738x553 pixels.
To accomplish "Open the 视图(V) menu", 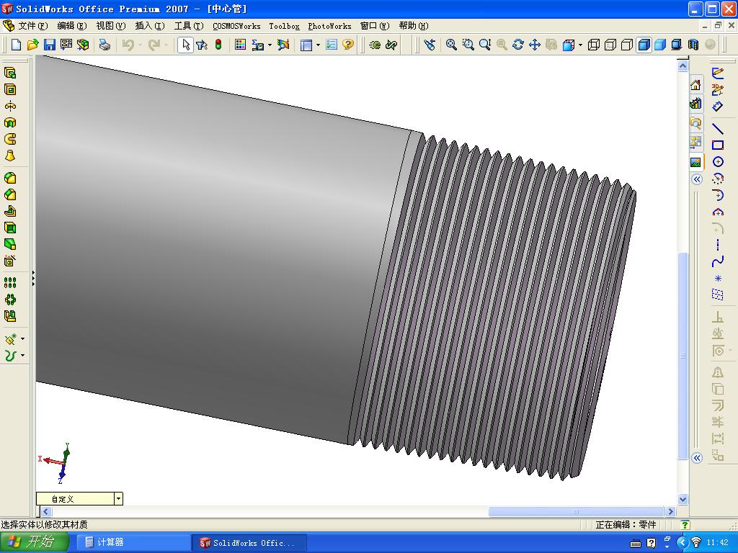I will pyautogui.click(x=111, y=26).
